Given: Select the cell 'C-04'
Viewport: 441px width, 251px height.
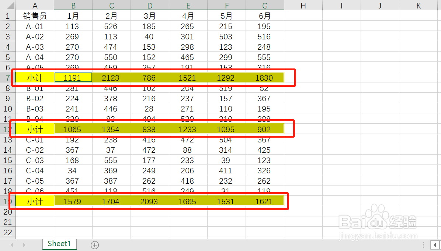Looking at the screenshot, I should (35, 170).
